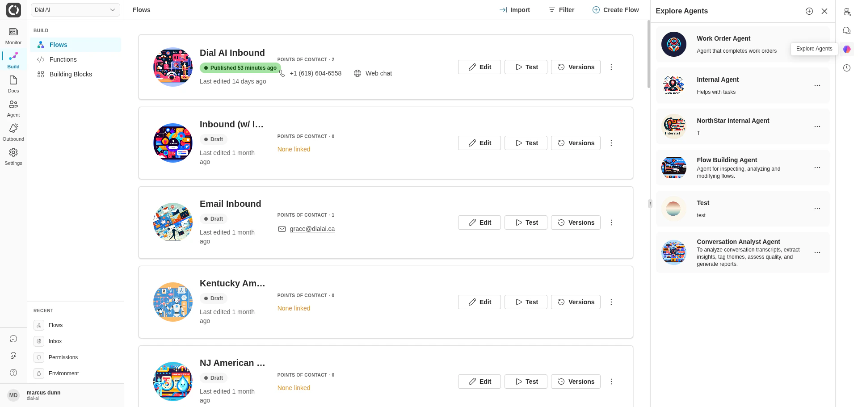The image size is (858, 407).
Task: Open more options for Dial AI Inbound
Action: tap(611, 67)
